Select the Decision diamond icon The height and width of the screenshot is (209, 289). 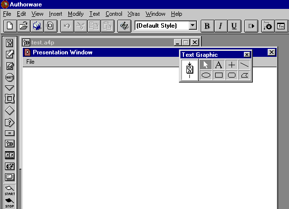click(x=9, y=111)
